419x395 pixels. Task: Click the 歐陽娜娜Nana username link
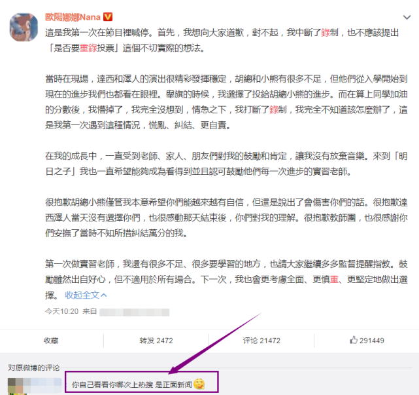(73, 17)
